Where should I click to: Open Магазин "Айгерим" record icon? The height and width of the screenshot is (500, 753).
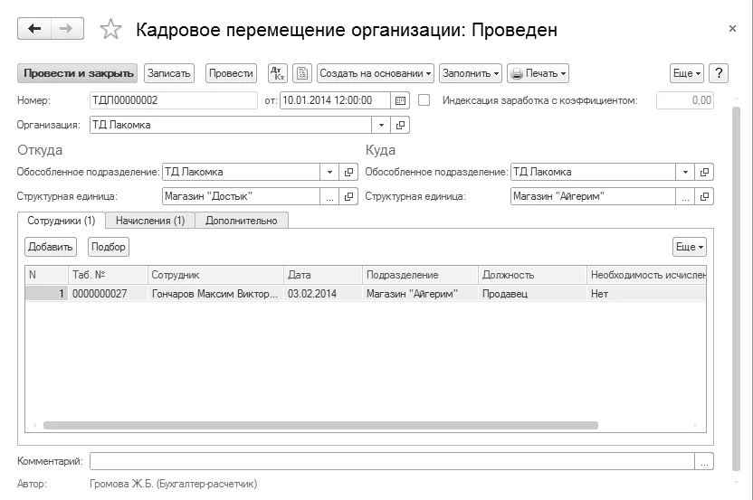[704, 196]
